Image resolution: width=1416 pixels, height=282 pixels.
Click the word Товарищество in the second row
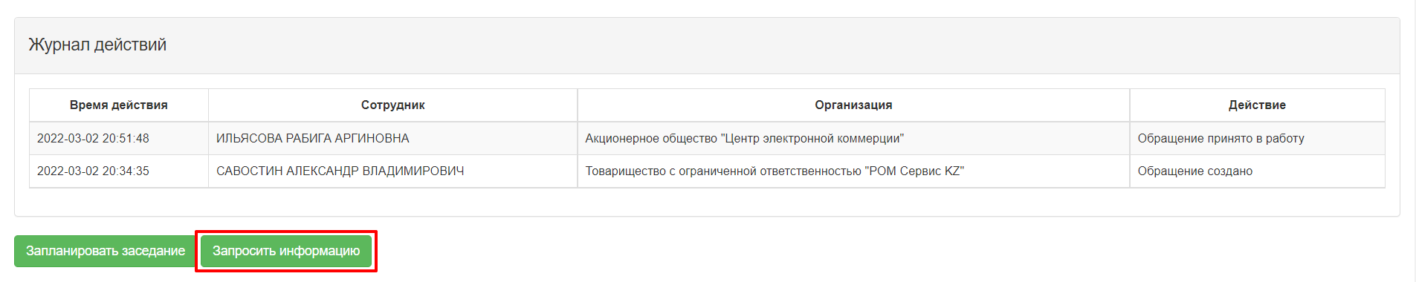(625, 171)
